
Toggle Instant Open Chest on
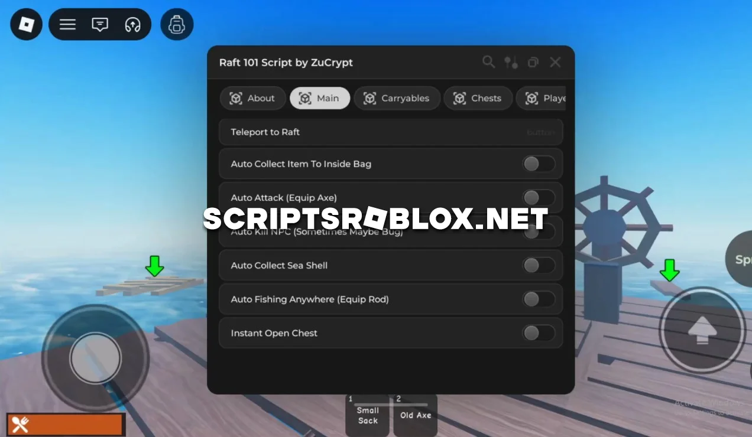pos(538,332)
